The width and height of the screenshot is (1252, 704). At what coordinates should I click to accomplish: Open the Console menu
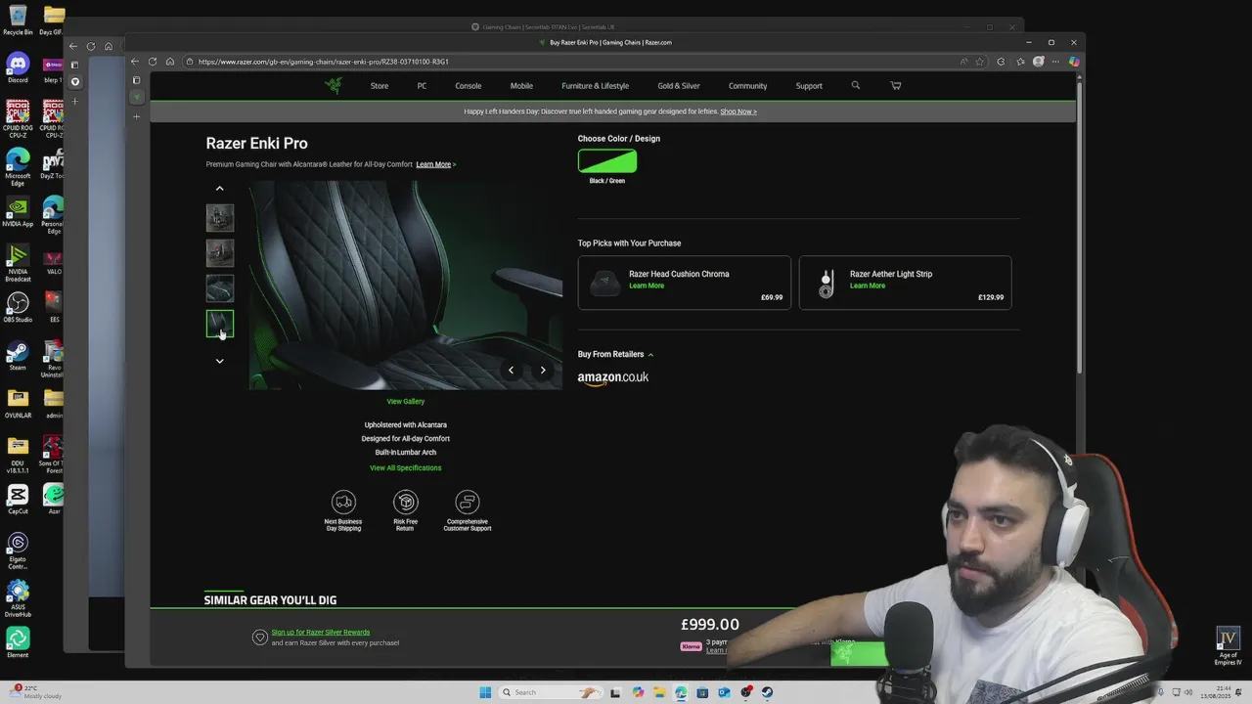point(468,86)
